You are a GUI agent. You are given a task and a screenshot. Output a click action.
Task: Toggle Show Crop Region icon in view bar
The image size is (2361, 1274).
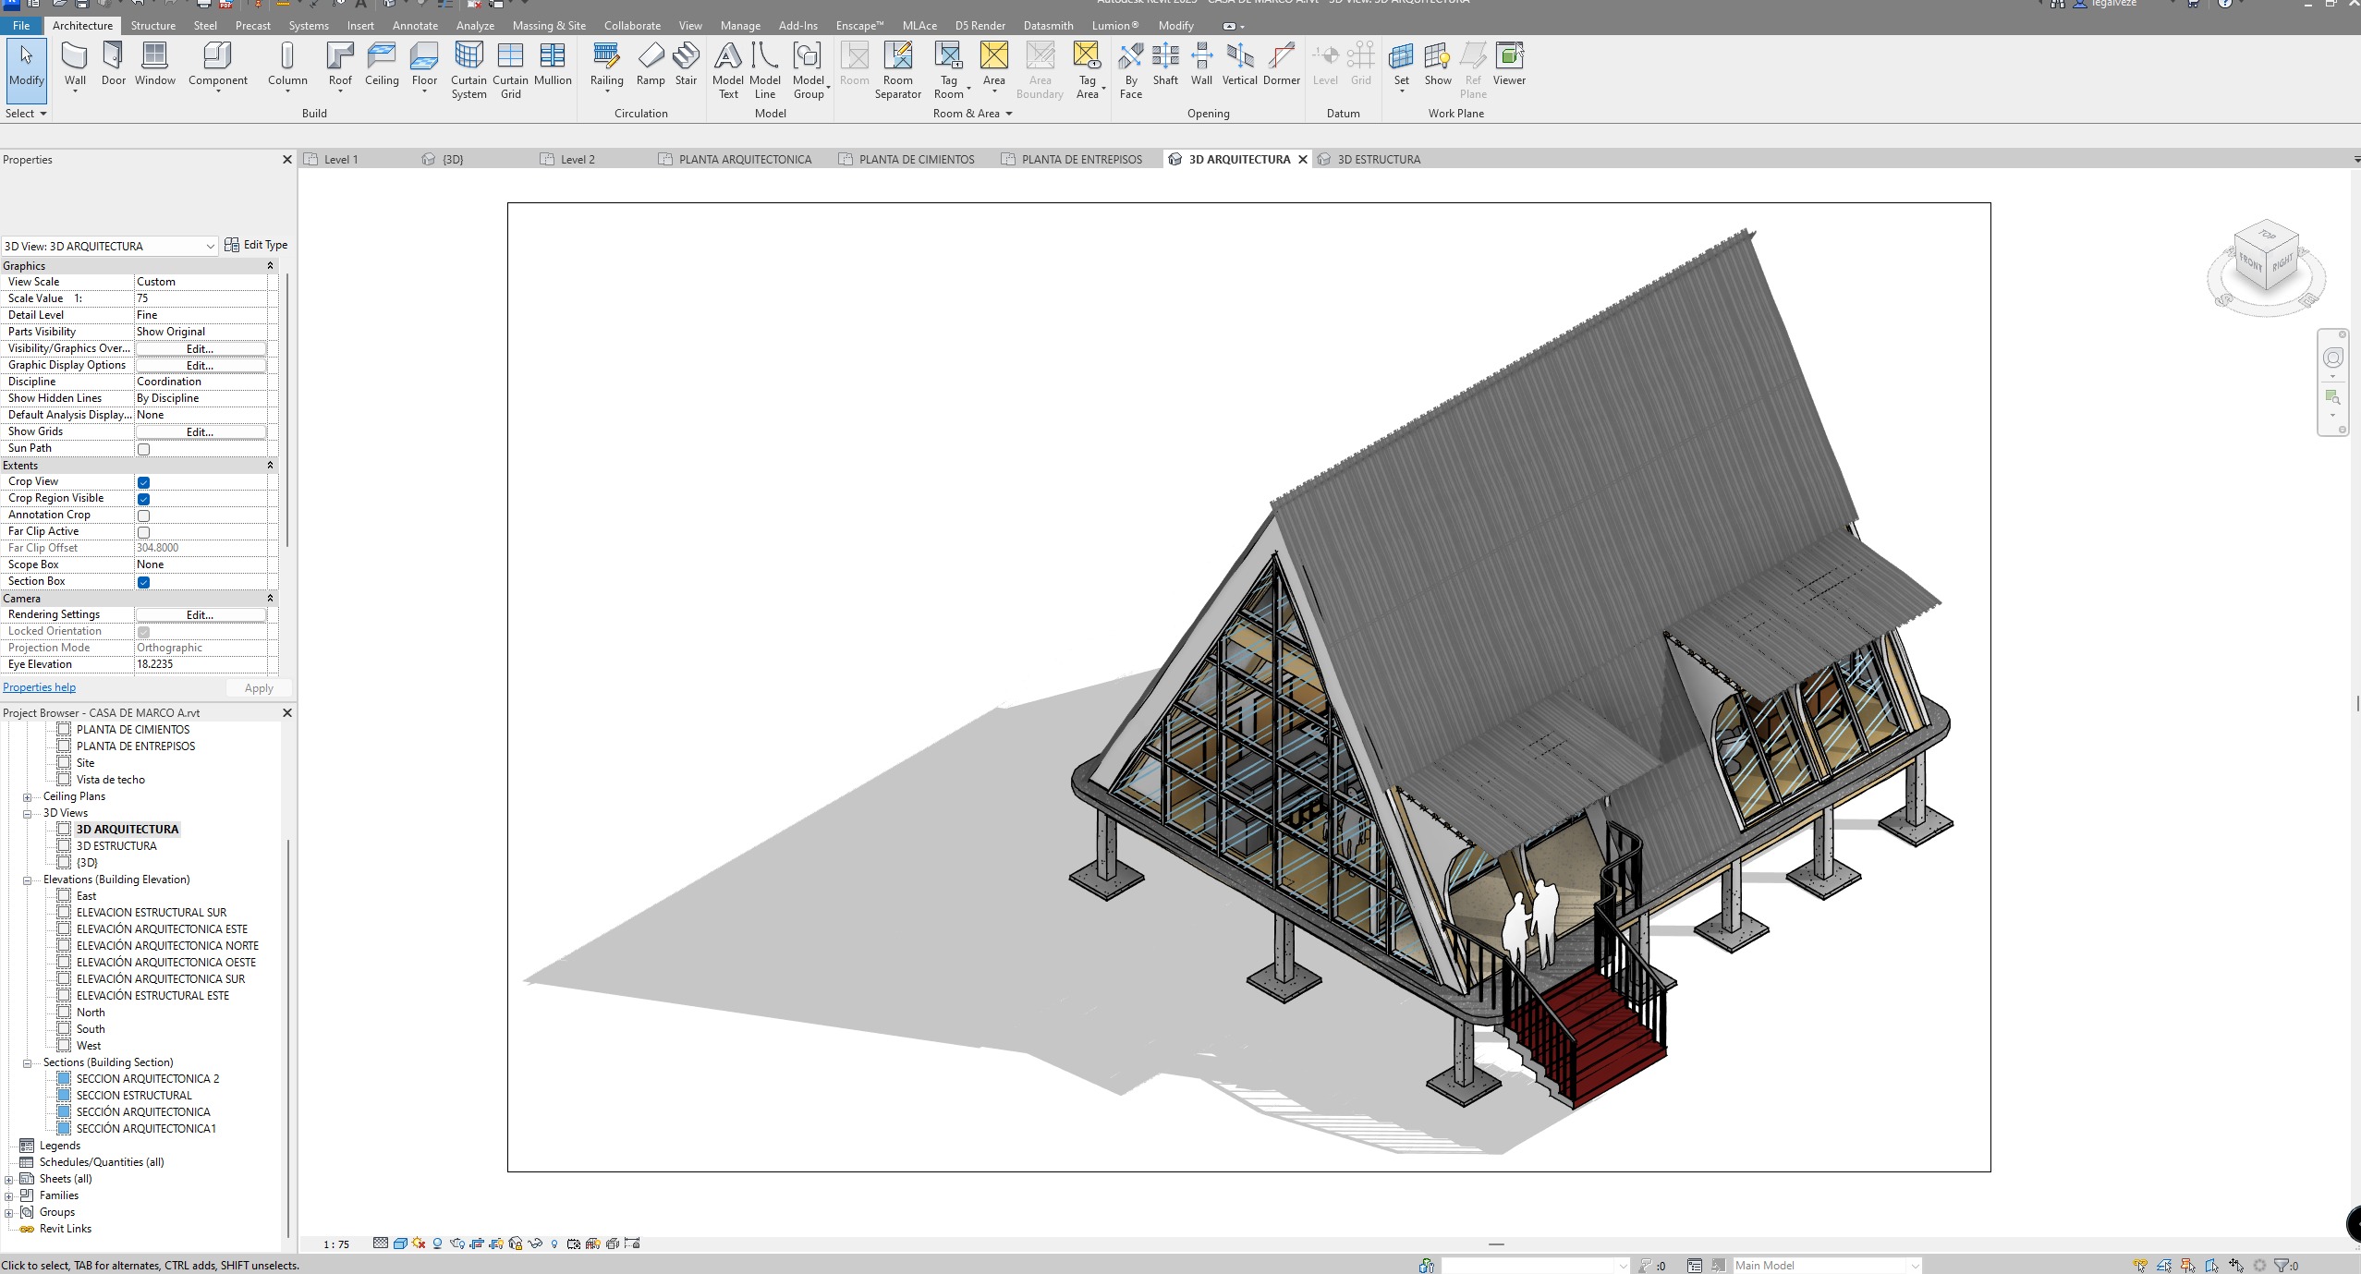click(496, 1244)
